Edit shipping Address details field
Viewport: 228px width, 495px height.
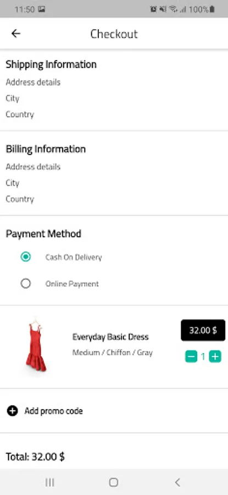(x=33, y=82)
